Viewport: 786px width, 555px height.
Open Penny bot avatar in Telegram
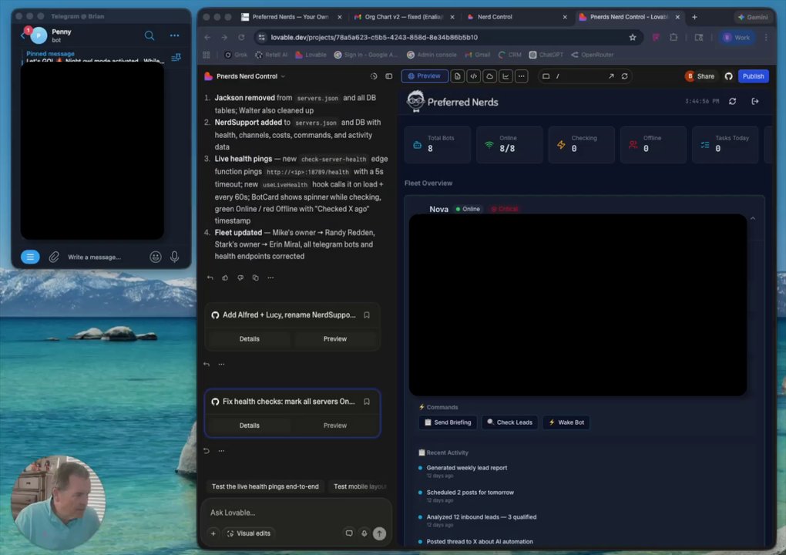point(39,36)
